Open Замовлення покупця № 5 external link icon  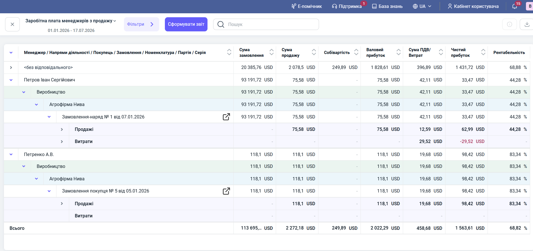tap(226, 191)
